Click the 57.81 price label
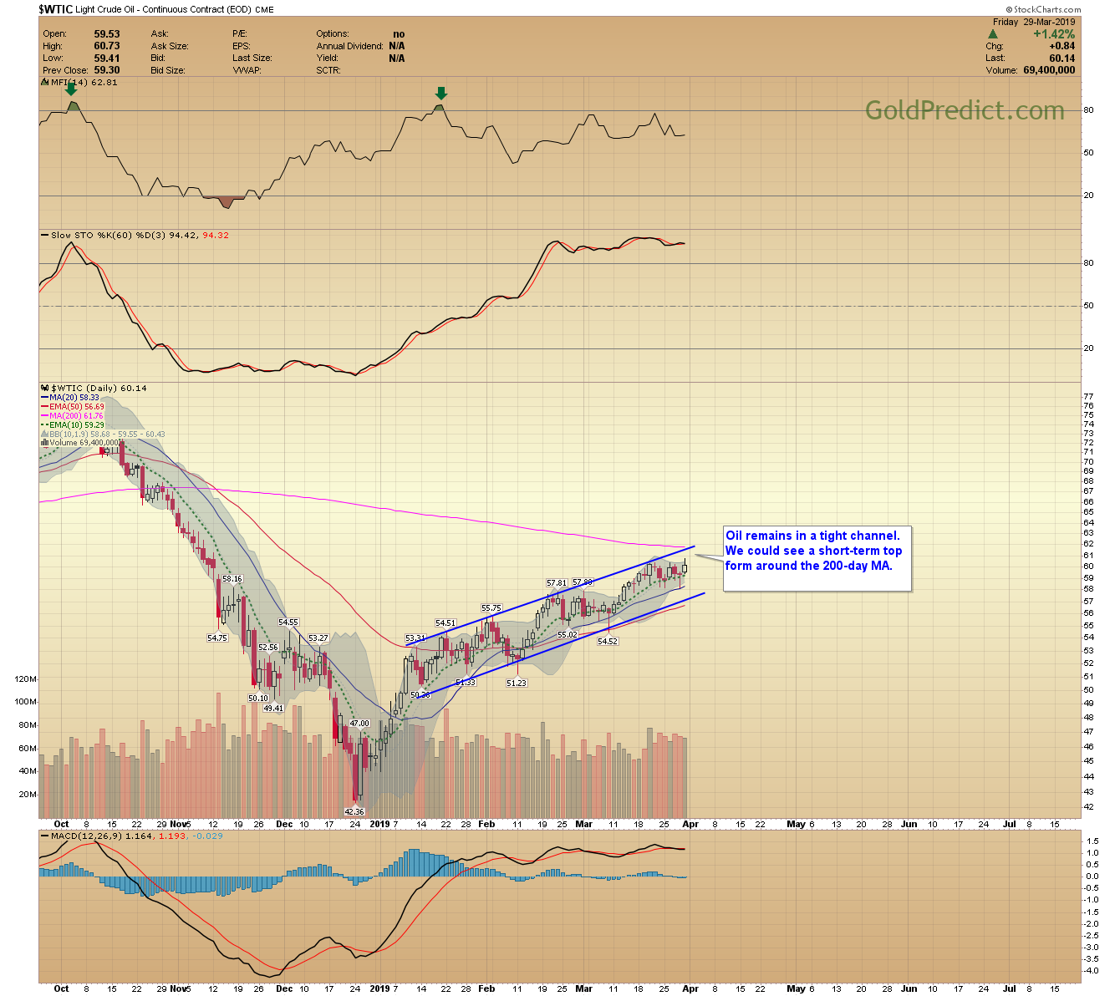This screenshot has height=996, width=1120. pyautogui.click(x=557, y=582)
